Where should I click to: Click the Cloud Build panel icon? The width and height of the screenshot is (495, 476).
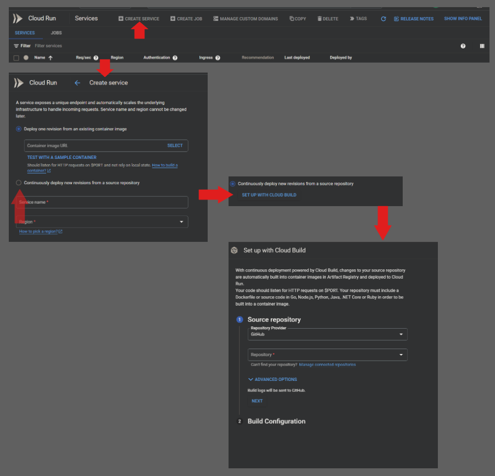(x=234, y=251)
